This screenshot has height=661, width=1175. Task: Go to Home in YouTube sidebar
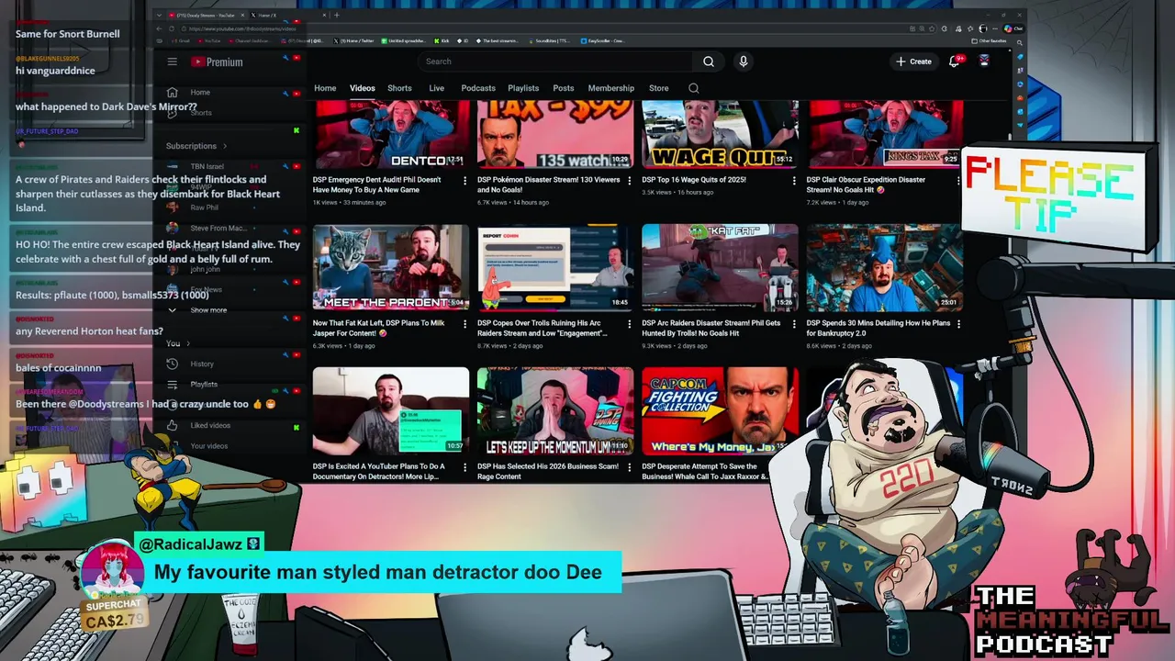click(199, 93)
